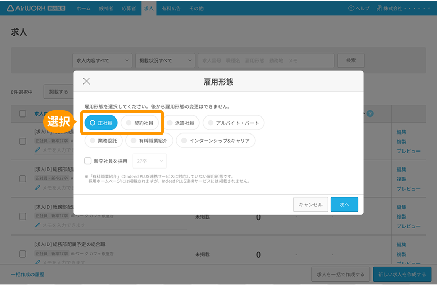This screenshot has height=285, width=437.
Task: Open the ヘルプ help menu
Action: tap(359, 8)
